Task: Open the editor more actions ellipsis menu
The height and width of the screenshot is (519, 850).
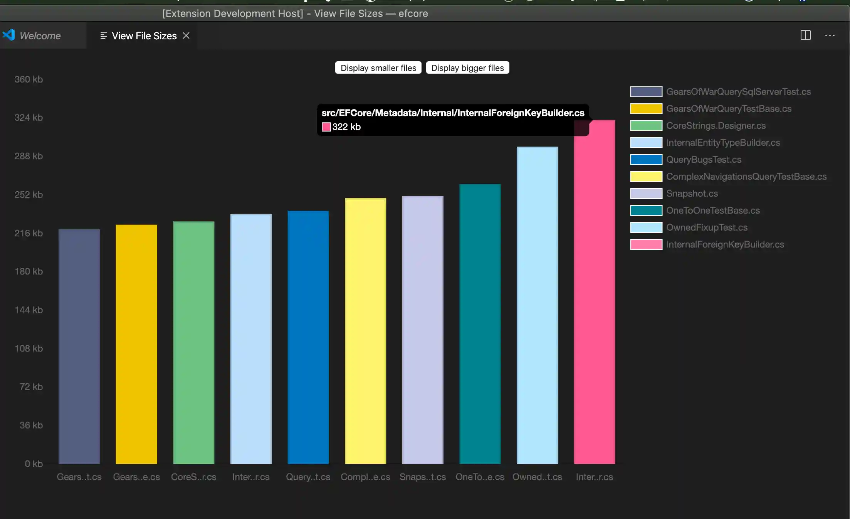Action: point(830,35)
